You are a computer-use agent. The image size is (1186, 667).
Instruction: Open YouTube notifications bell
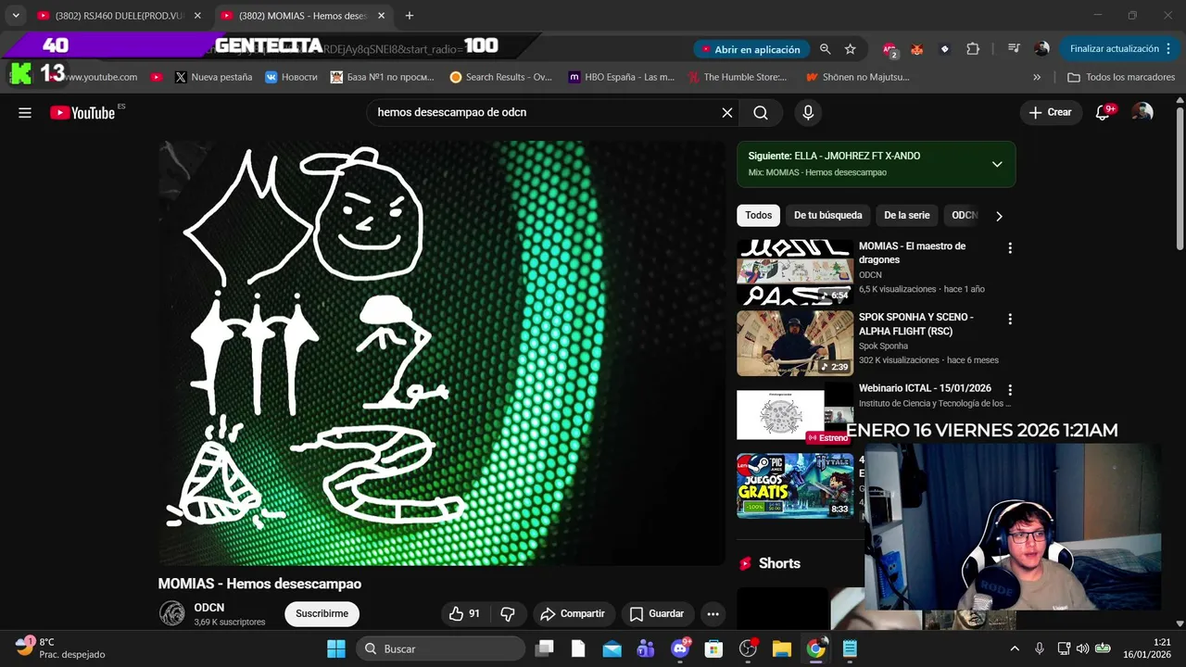[1104, 112]
